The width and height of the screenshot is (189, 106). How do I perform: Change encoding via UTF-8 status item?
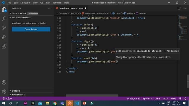pyautogui.click(x=157, y=99)
